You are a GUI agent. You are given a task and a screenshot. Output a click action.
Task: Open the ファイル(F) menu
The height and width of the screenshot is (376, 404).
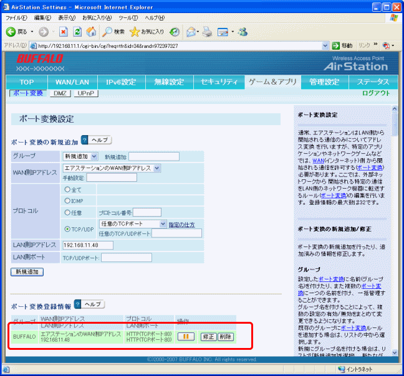click(x=16, y=18)
